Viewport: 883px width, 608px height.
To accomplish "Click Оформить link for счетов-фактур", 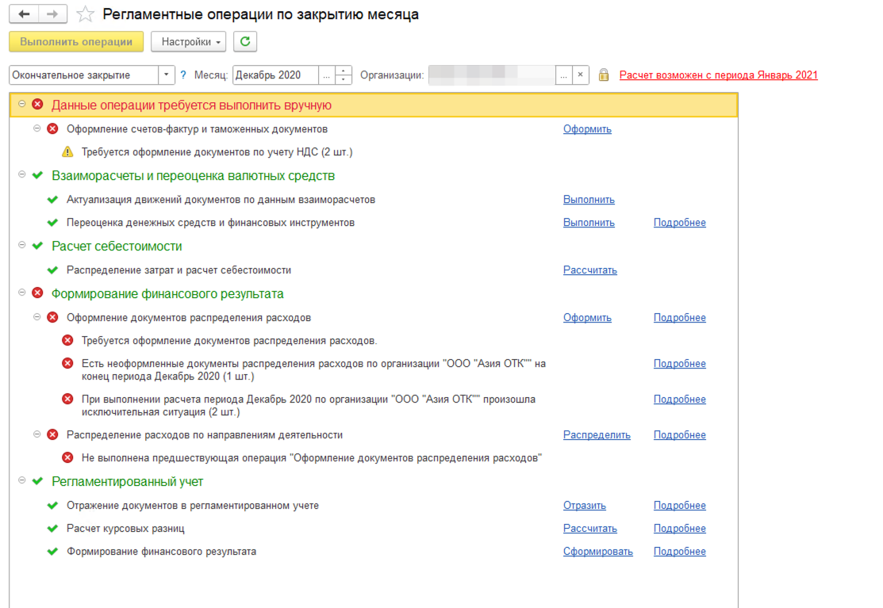I will coord(587,129).
